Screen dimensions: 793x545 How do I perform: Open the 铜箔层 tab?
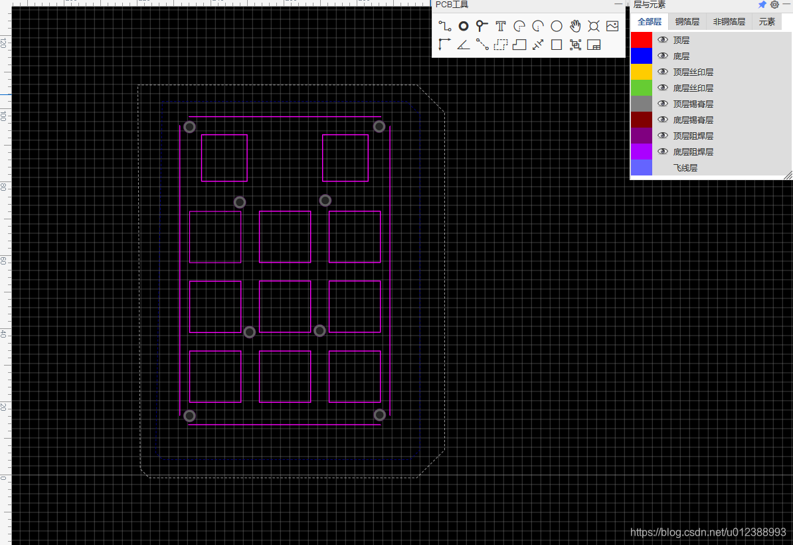[x=687, y=22]
